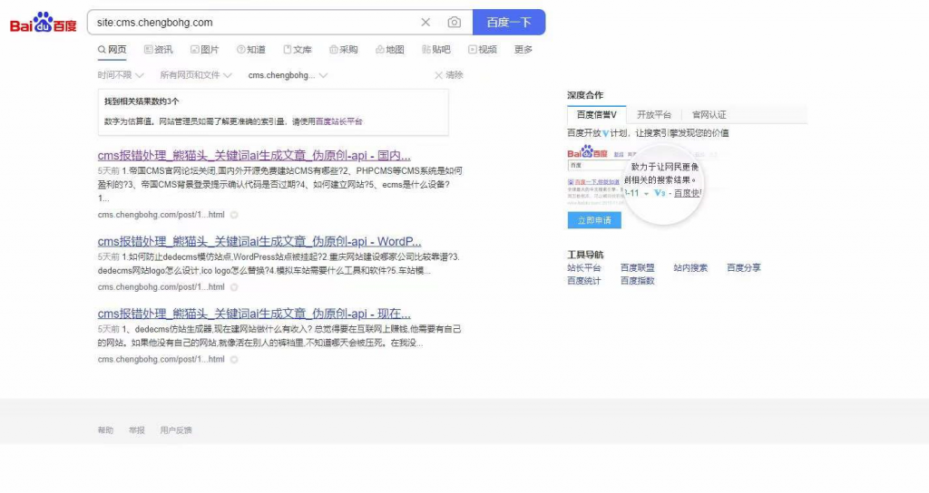
Task: Open the 采购 tab
Action: click(344, 50)
